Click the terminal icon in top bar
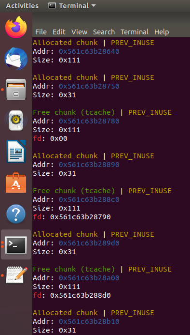This screenshot has height=335, width=190. (x=52, y=6)
